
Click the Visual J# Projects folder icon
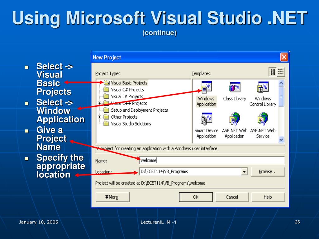[x=107, y=96]
